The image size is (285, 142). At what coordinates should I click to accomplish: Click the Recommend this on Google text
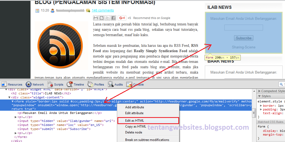tap(151, 18)
